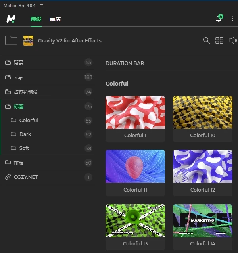Viewport: 238px width, 253px height.
Task: Open the three-dot options menu
Action: [x=232, y=19]
